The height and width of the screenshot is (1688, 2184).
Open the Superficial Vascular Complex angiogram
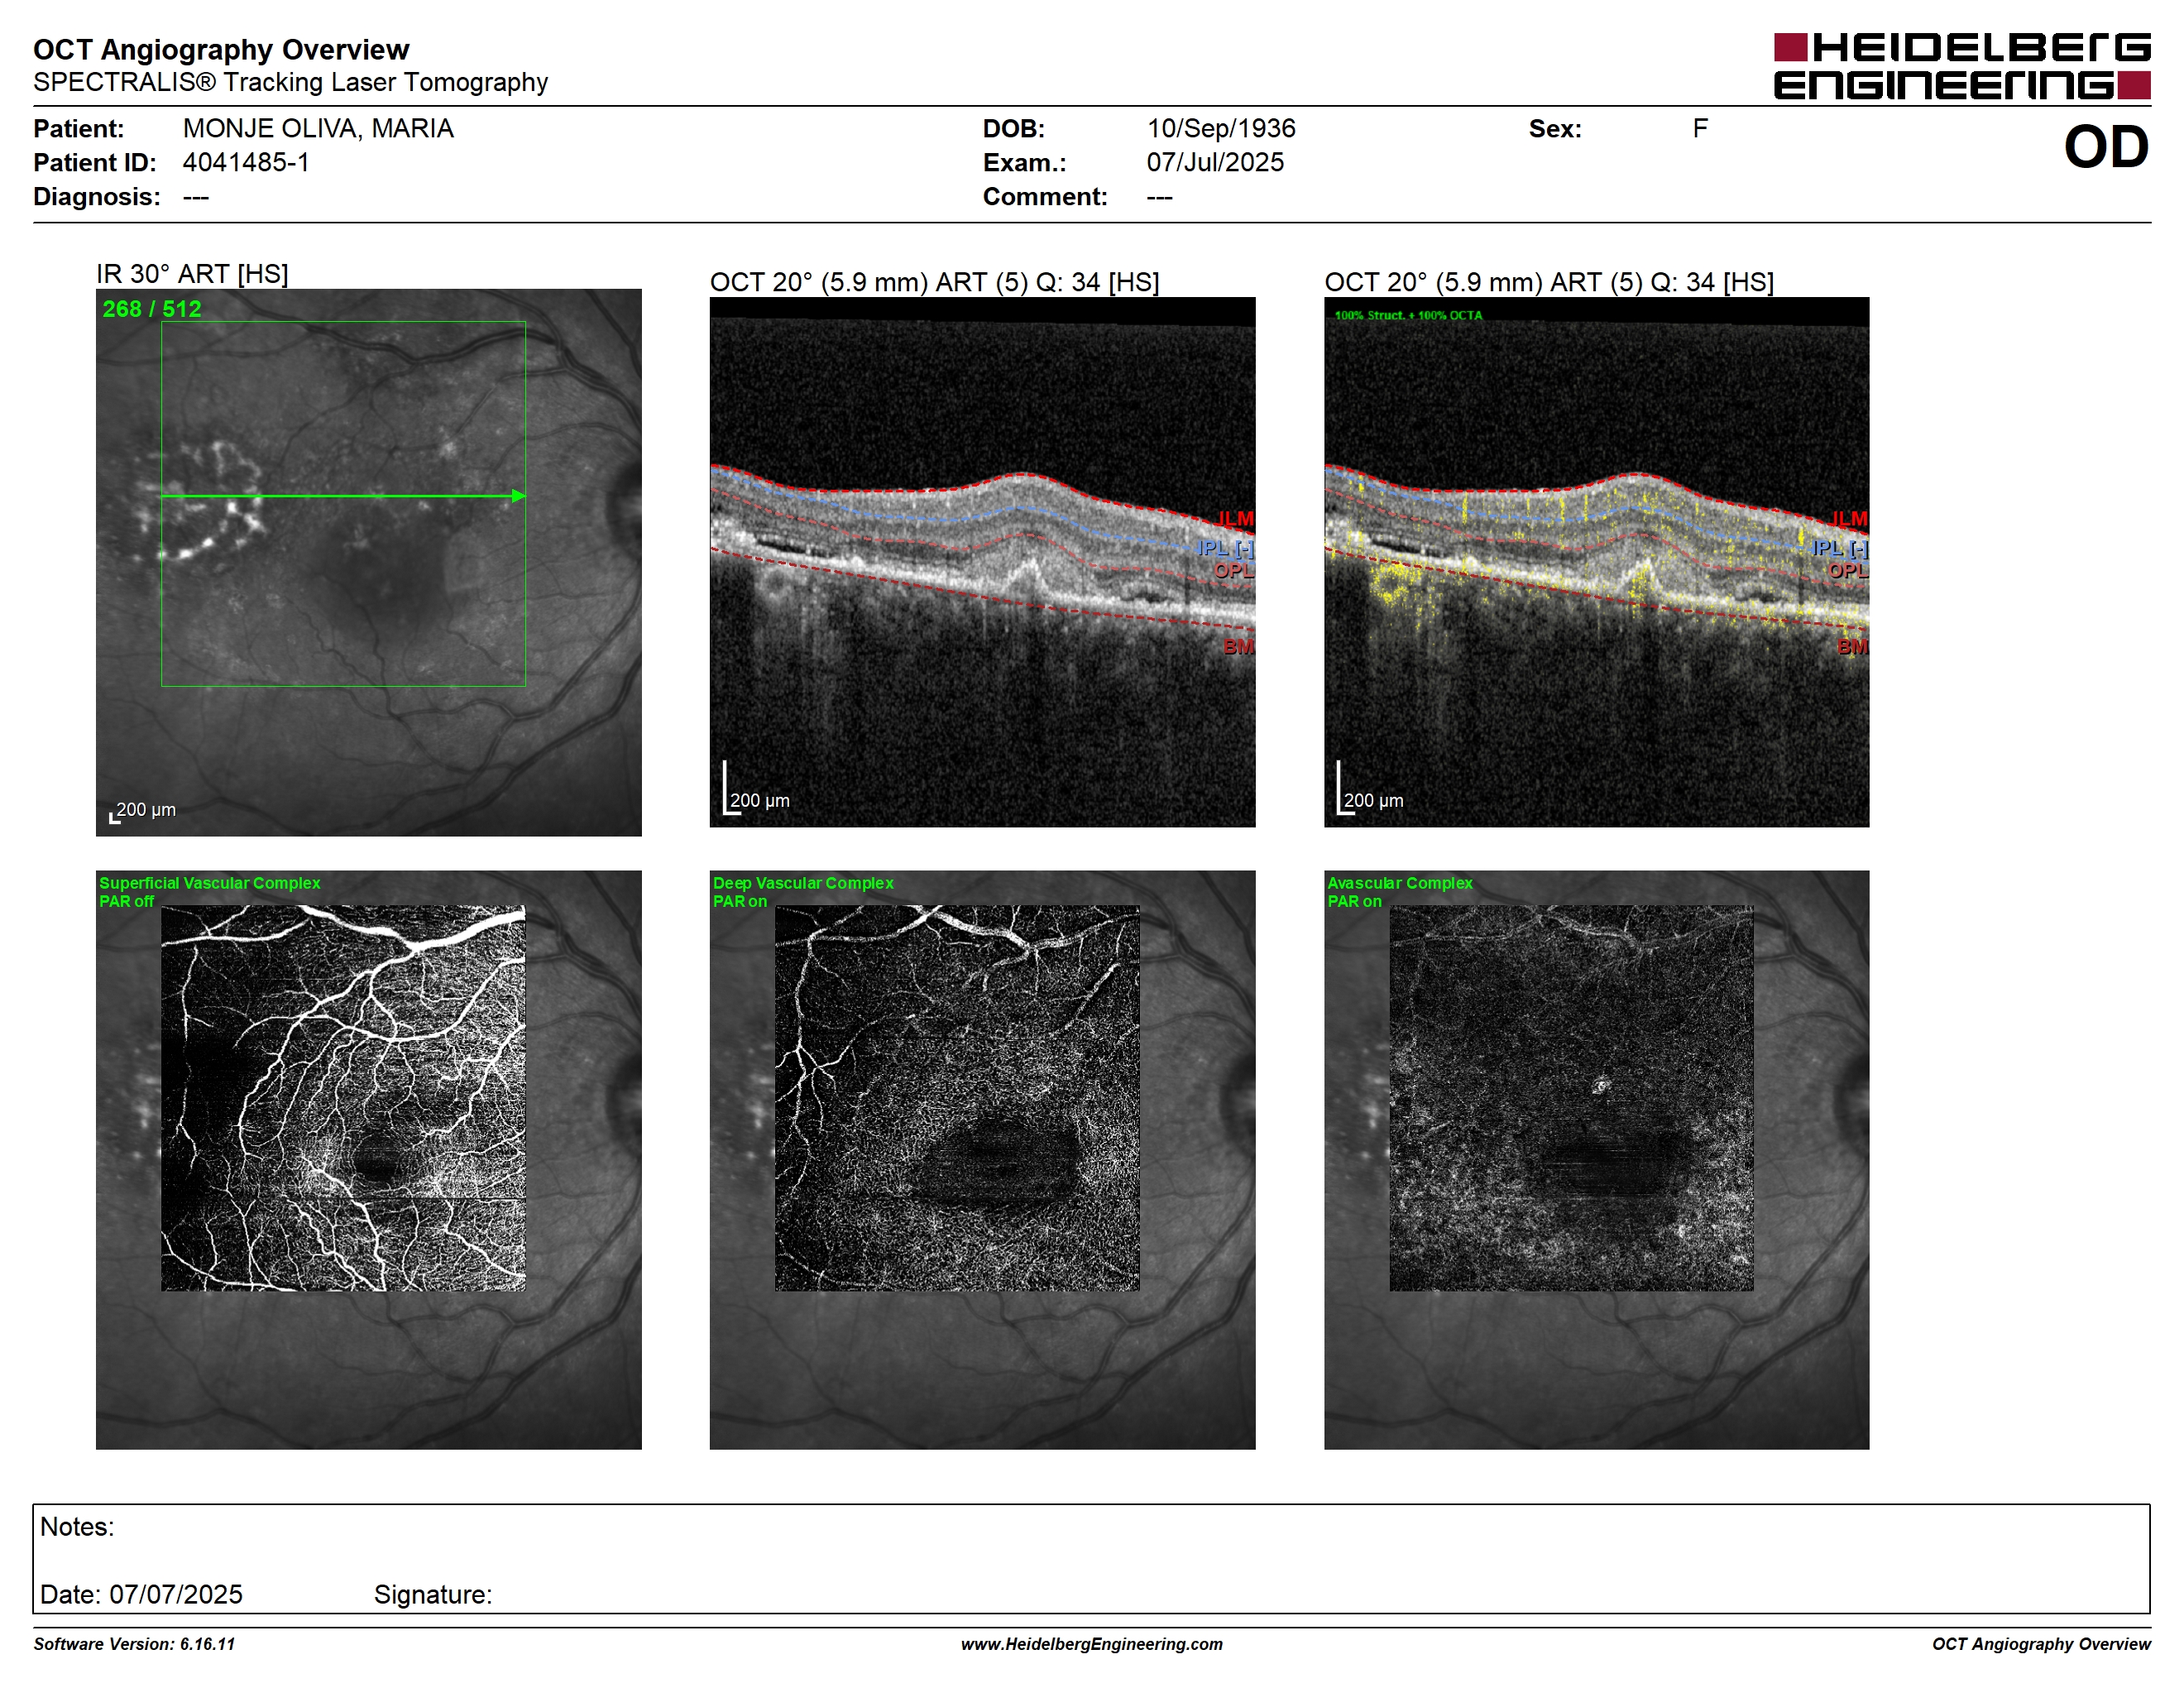pyautogui.click(x=343, y=1098)
